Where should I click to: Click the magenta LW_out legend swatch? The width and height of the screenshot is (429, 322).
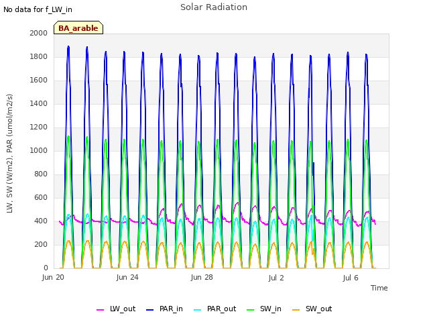pos(100,310)
